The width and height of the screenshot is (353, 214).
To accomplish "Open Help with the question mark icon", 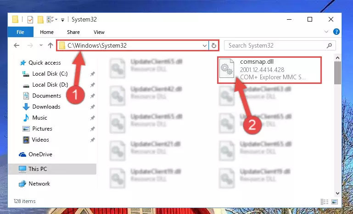I will (x=336, y=32).
